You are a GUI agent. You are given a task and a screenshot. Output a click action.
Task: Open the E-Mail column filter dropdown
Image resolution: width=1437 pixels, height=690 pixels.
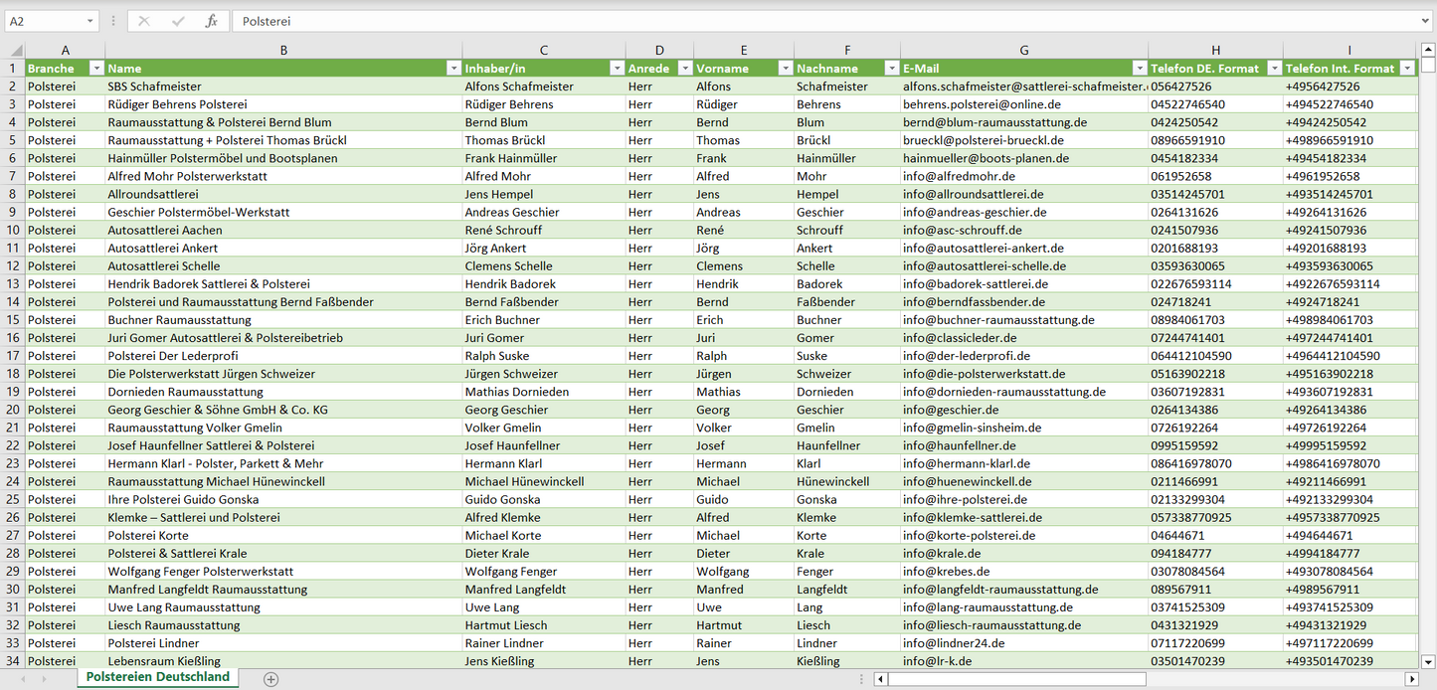tap(1139, 69)
